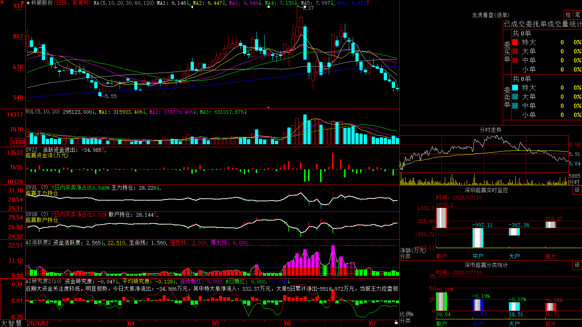This screenshot has height=327, width=582.
Task: Click the dark red 大单 buy-order swatch
Action: point(515,51)
